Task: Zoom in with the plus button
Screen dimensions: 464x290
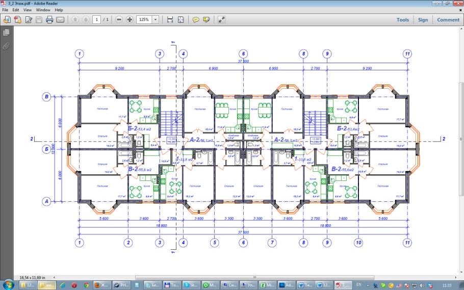Action: [130, 20]
